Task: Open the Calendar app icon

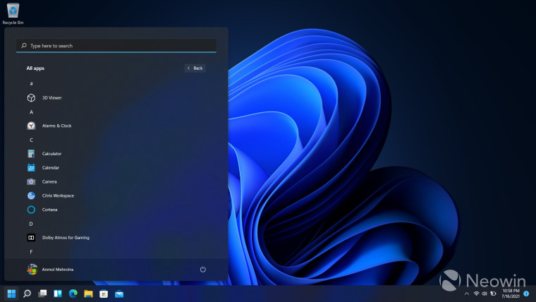Action: pos(31,168)
